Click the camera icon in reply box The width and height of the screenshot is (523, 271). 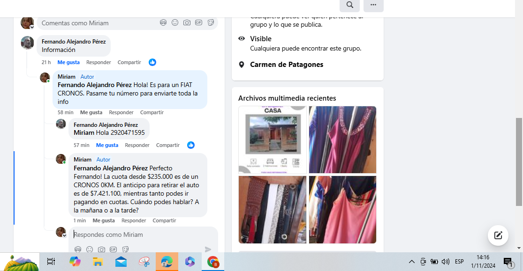pyautogui.click(x=101, y=249)
